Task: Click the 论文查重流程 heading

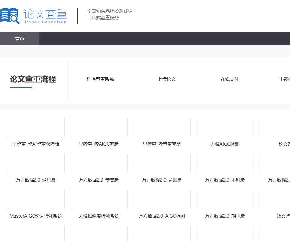Action: pyautogui.click(x=33, y=79)
